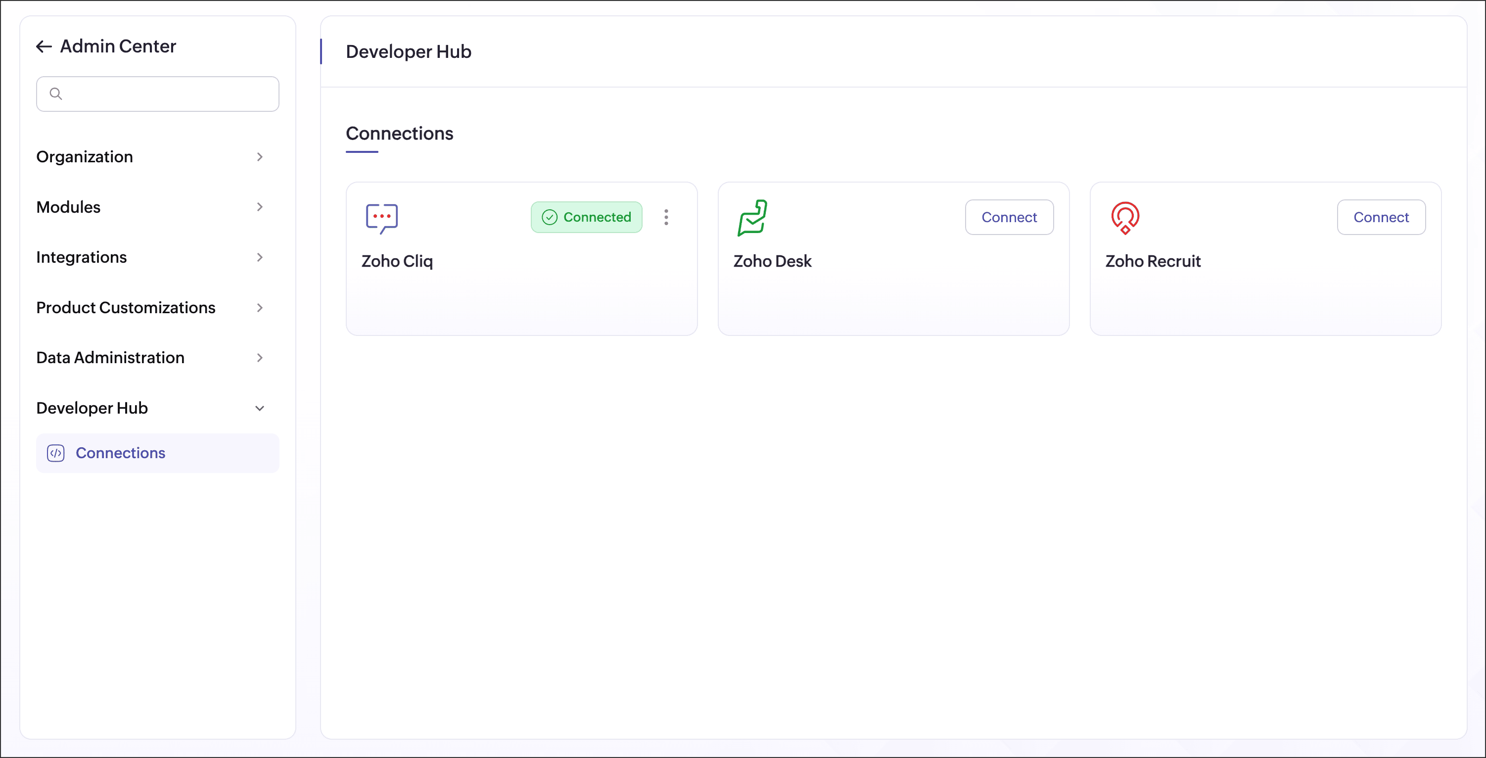Click the search magnifier icon
This screenshot has width=1486, height=758.
pyautogui.click(x=56, y=94)
